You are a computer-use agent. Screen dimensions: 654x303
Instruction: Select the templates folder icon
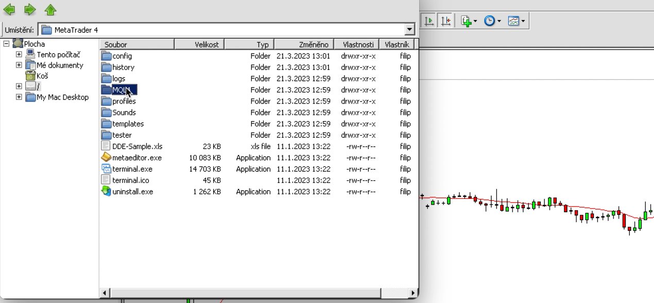pyautogui.click(x=106, y=124)
